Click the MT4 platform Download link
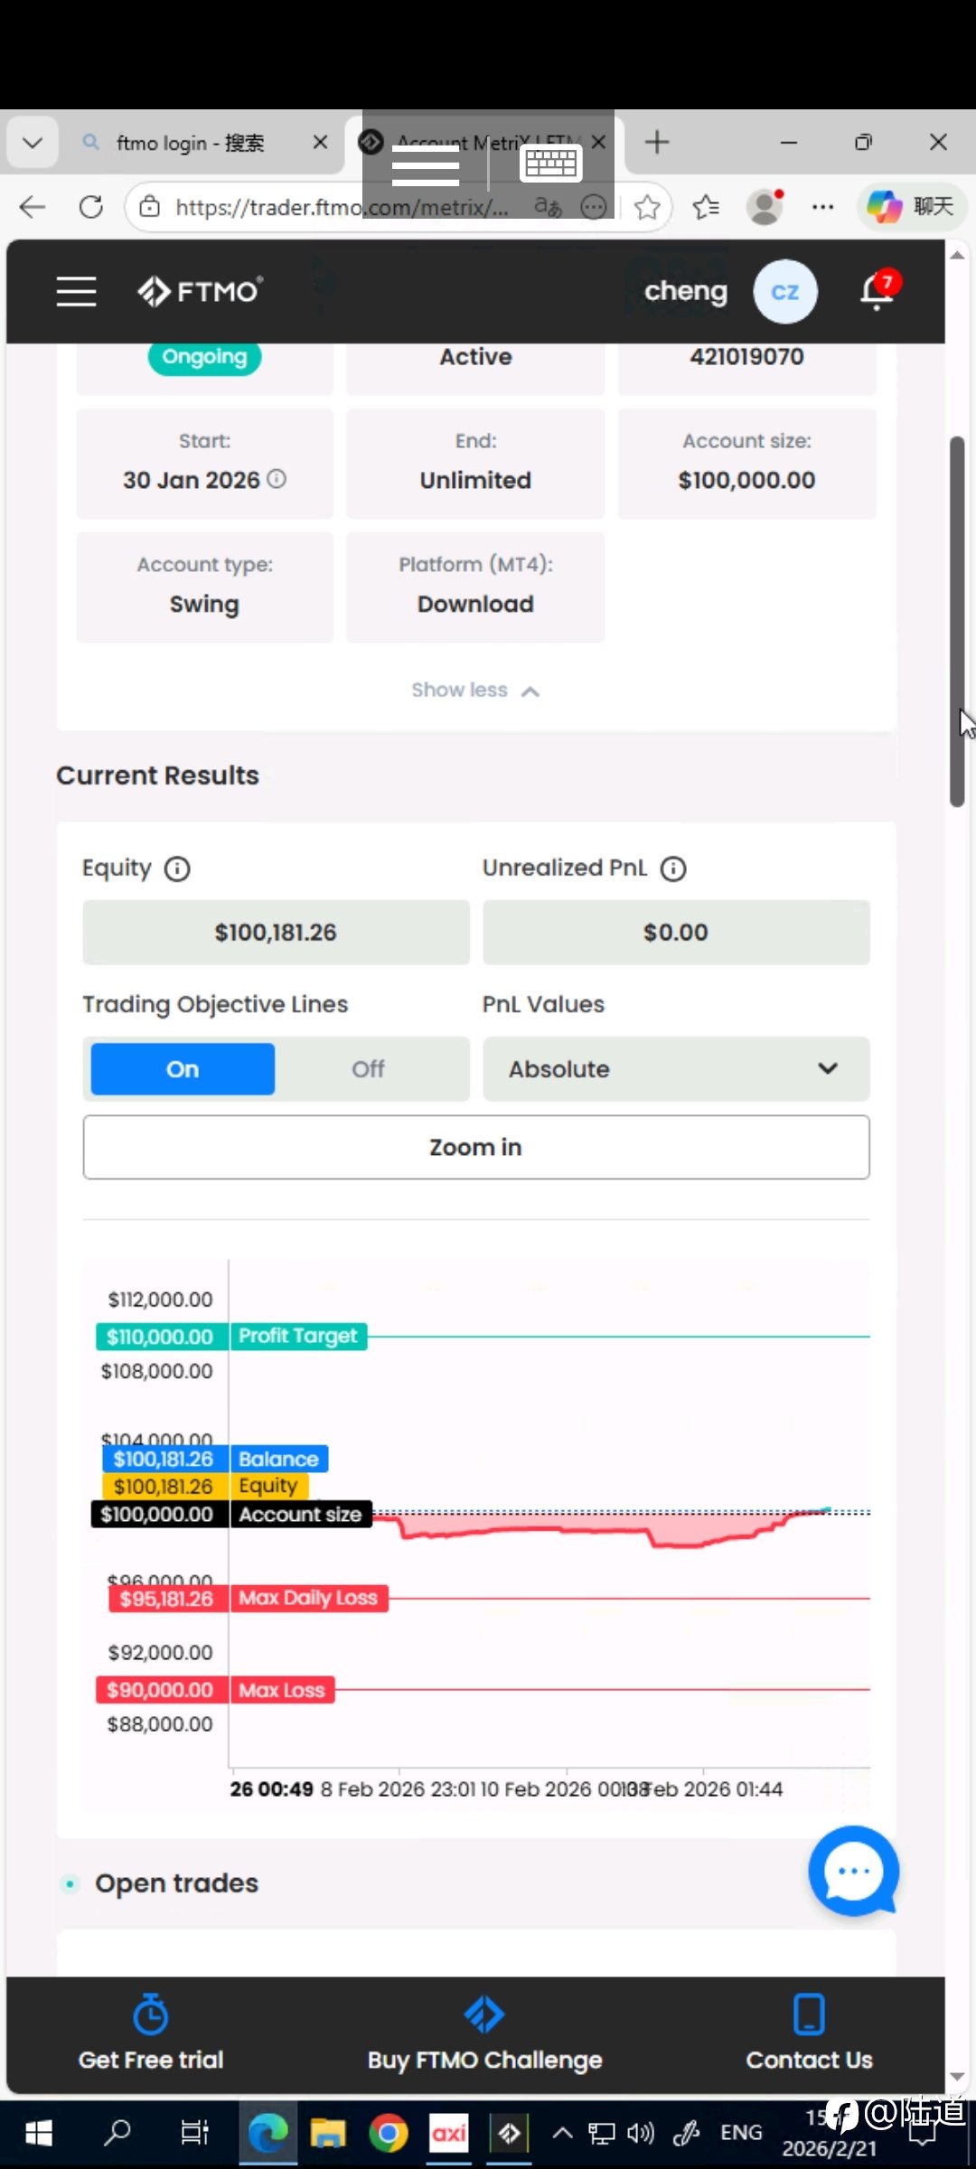This screenshot has height=2169, width=976. [475, 604]
